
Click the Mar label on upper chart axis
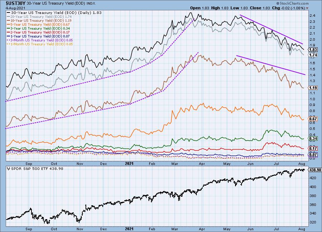[x=175, y=164]
